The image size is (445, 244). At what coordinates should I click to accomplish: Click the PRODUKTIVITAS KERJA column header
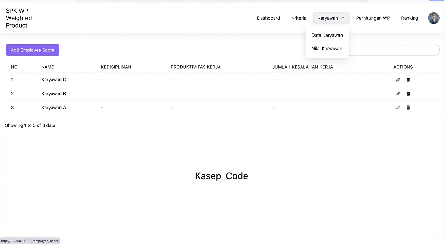196,67
